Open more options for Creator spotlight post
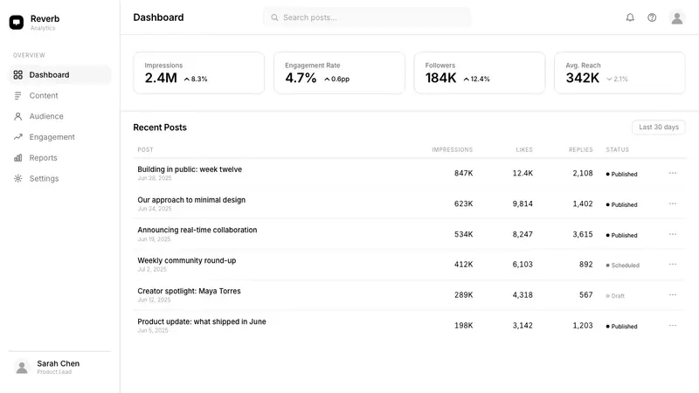The width and height of the screenshot is (699, 393). pyautogui.click(x=673, y=295)
